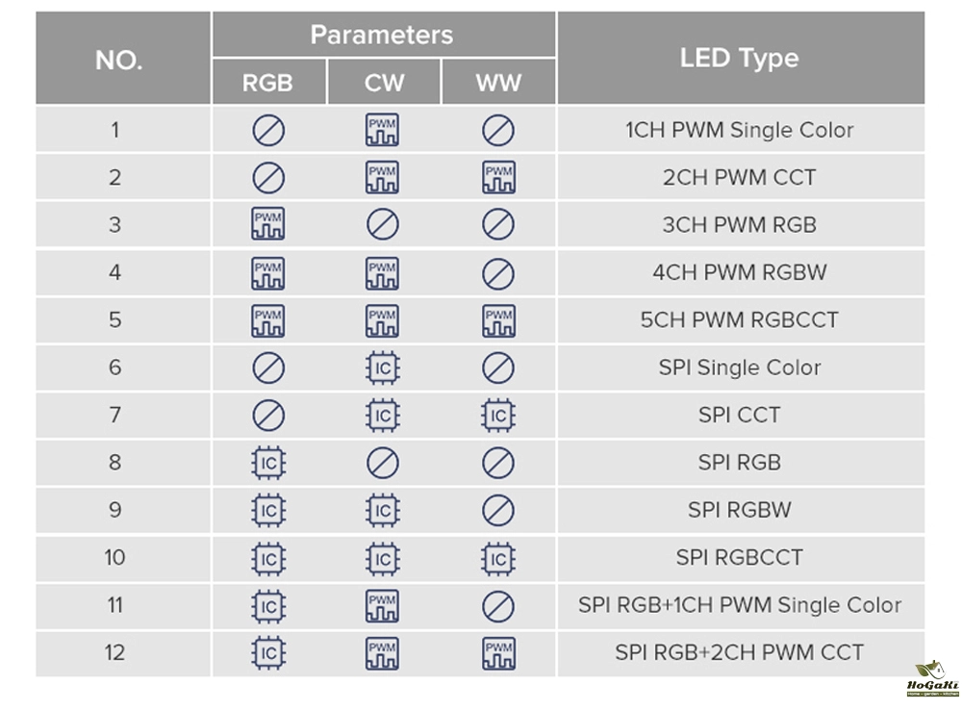Click the IC chip icon in row 6 CW column

point(383,368)
